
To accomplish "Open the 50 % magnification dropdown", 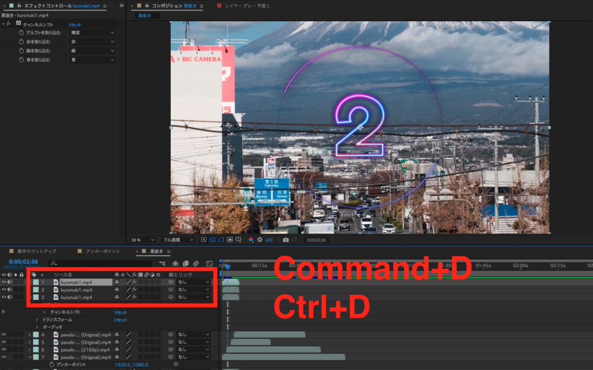I will click(x=142, y=240).
